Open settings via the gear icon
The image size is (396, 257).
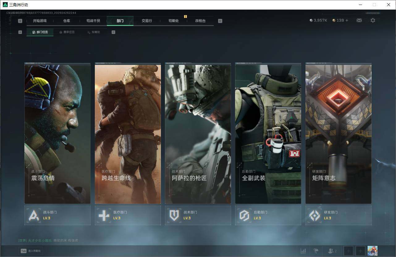[373, 20]
